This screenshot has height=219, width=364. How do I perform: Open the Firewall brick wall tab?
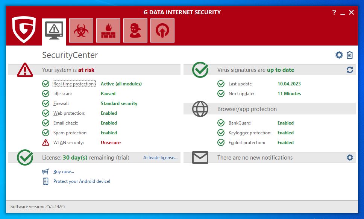tap(108, 30)
